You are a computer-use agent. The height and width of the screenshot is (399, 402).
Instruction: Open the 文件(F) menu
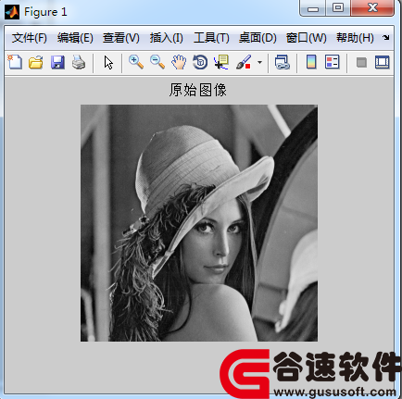pyautogui.click(x=30, y=38)
